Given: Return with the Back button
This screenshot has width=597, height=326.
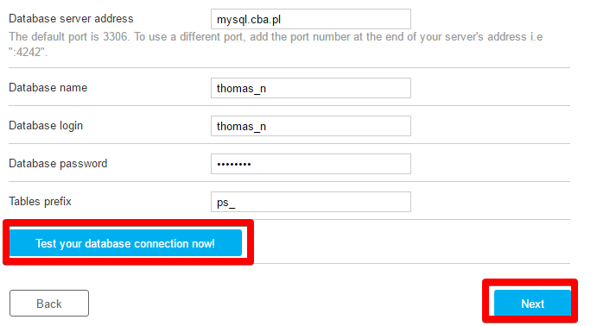Looking at the screenshot, I should (x=49, y=304).
